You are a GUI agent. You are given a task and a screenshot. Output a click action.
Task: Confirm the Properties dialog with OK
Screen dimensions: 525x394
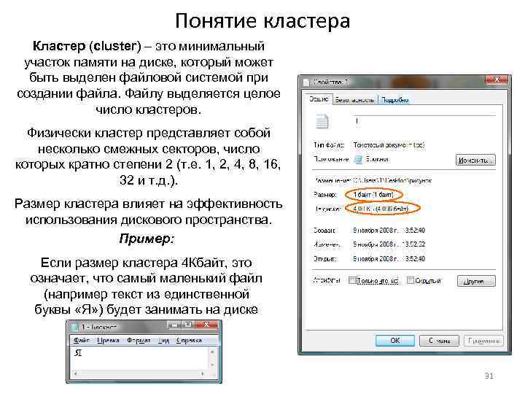tap(394, 341)
